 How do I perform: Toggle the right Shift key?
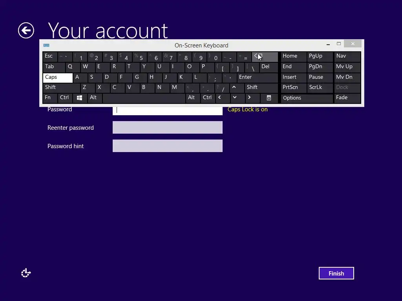point(261,88)
